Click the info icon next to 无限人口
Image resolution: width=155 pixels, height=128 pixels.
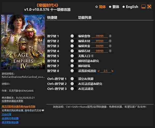(92, 56)
